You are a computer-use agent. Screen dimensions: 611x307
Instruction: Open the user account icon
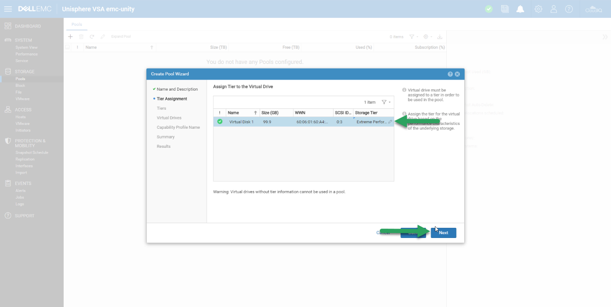[x=554, y=9]
